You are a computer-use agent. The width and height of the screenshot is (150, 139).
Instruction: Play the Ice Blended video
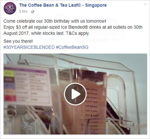tap(75, 94)
